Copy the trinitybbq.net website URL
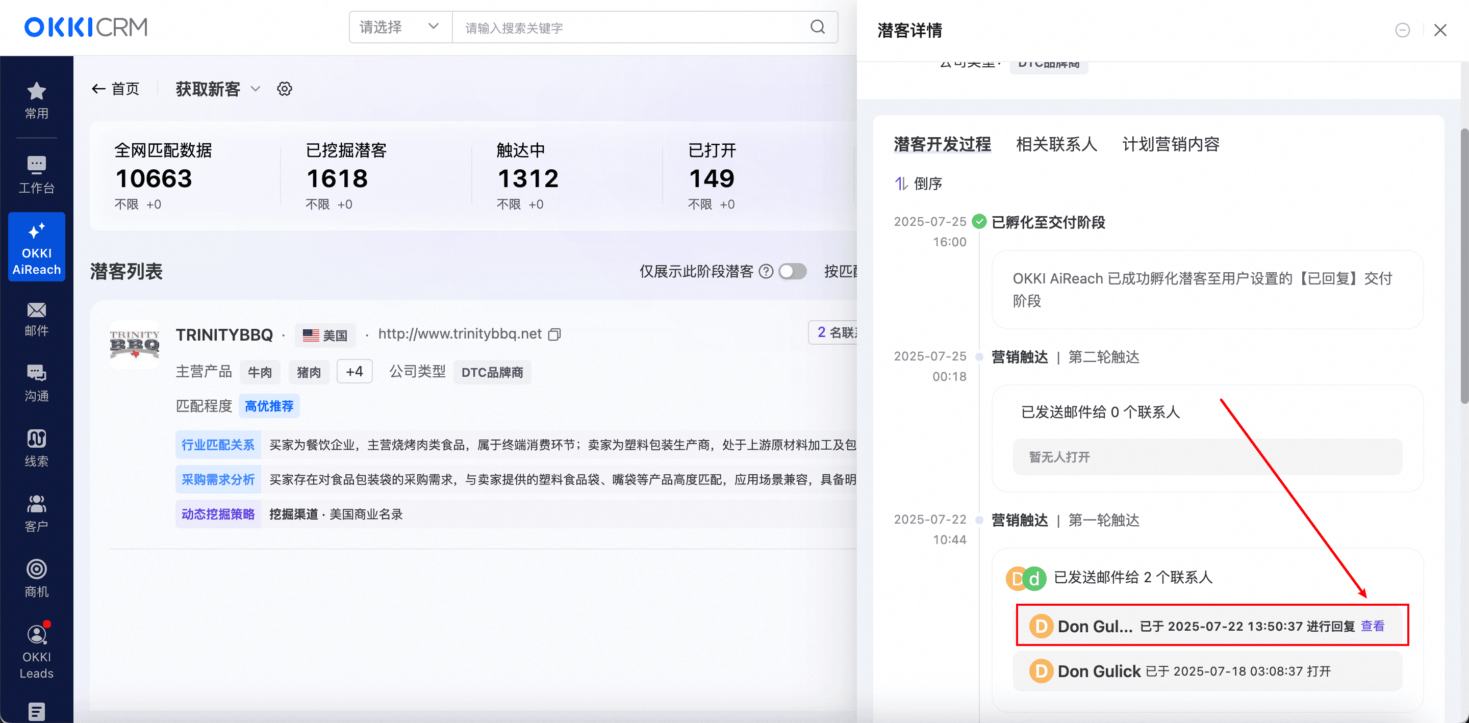The image size is (1469, 723). click(554, 334)
